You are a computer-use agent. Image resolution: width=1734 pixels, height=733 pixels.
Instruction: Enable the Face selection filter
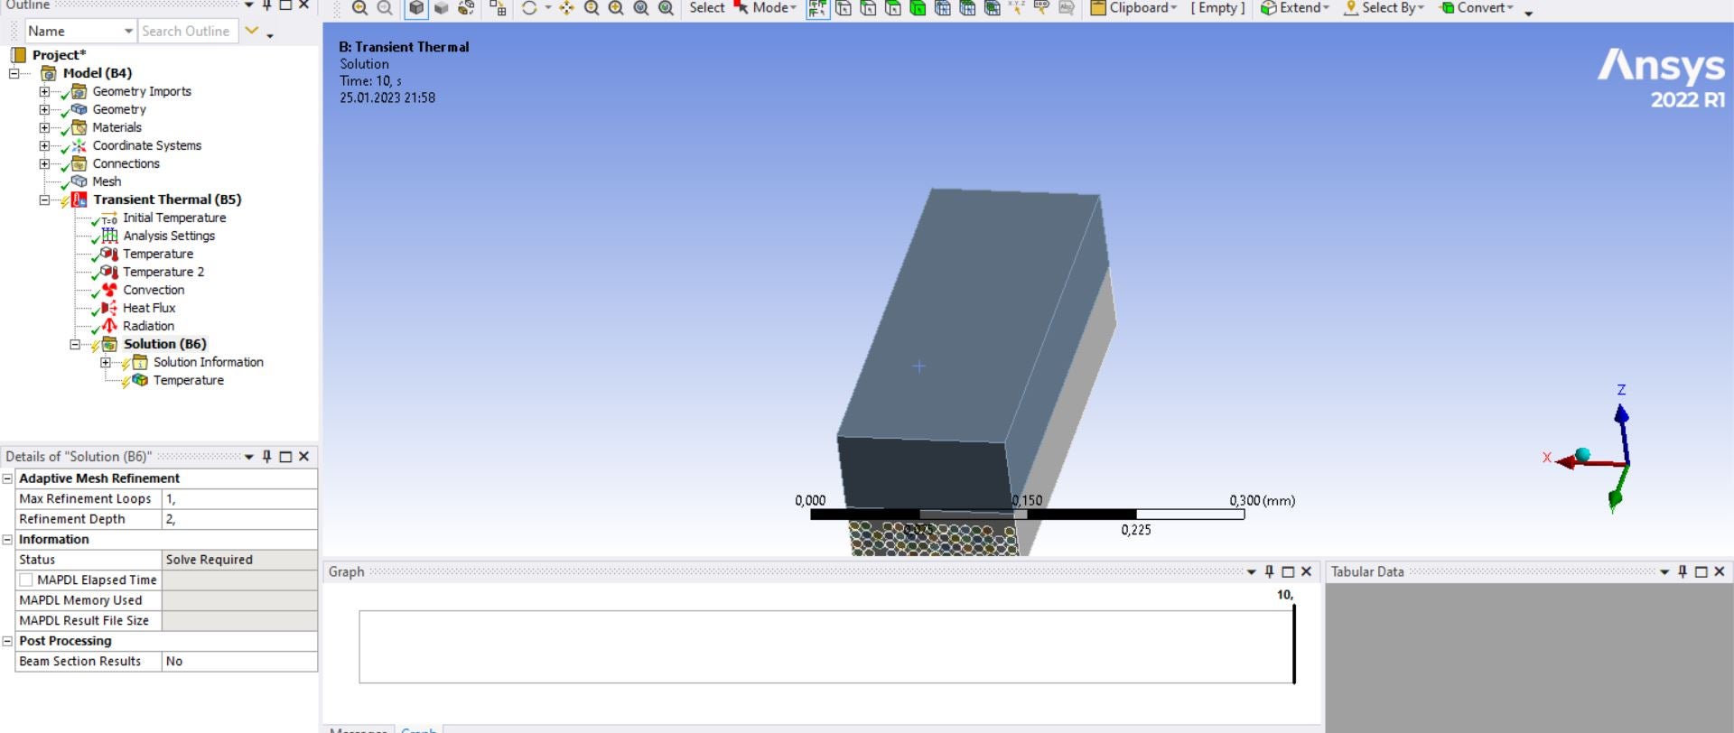(892, 8)
